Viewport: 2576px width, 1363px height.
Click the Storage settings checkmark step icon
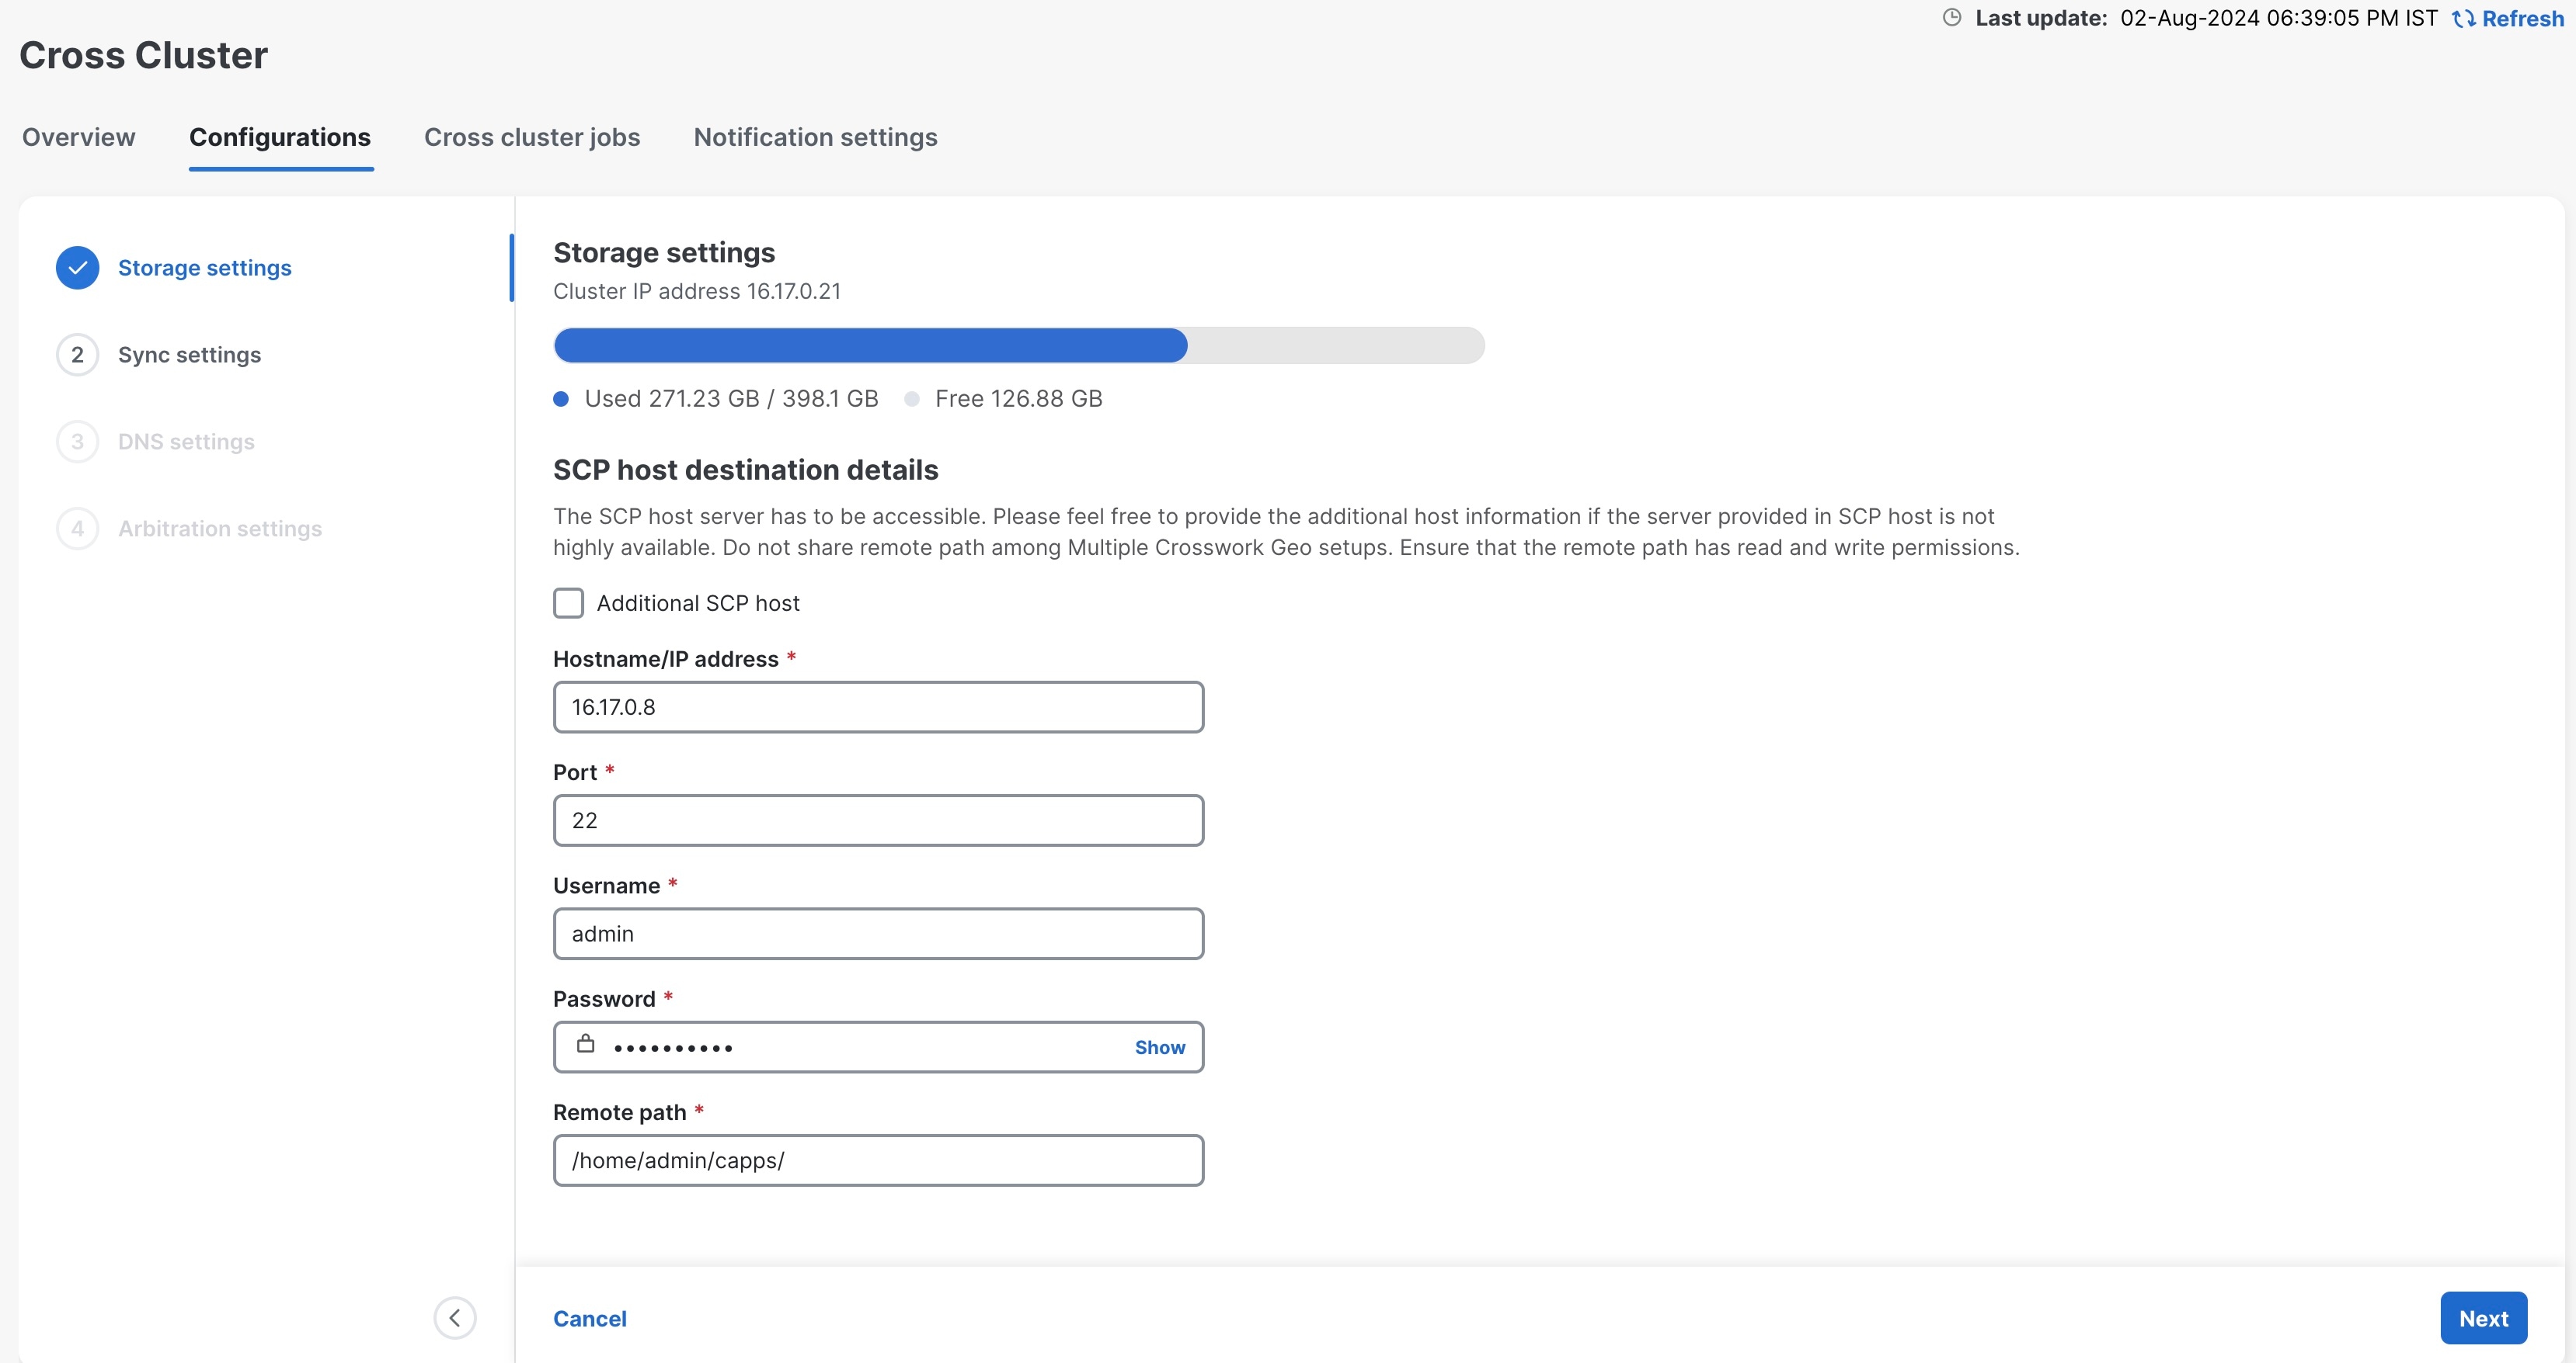(77, 268)
